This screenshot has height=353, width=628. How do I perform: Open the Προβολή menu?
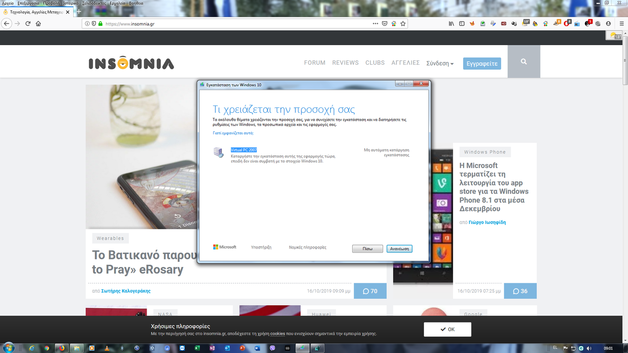(51, 3)
